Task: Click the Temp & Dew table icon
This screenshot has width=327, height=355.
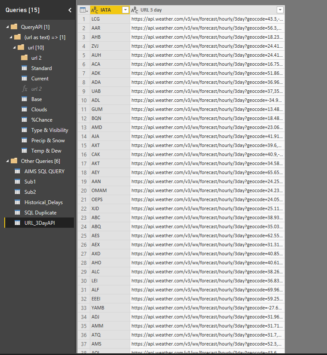Action: coord(24,150)
